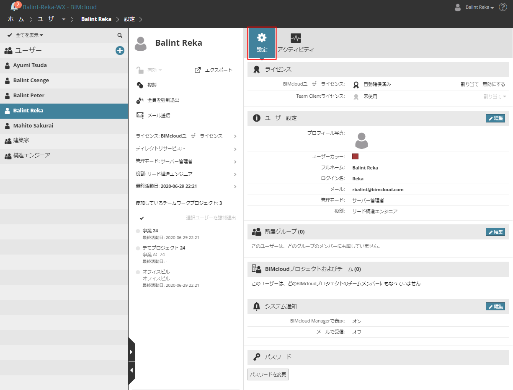The width and height of the screenshot is (513, 390).
Task: Select user Balint Peter
Action: pos(64,96)
